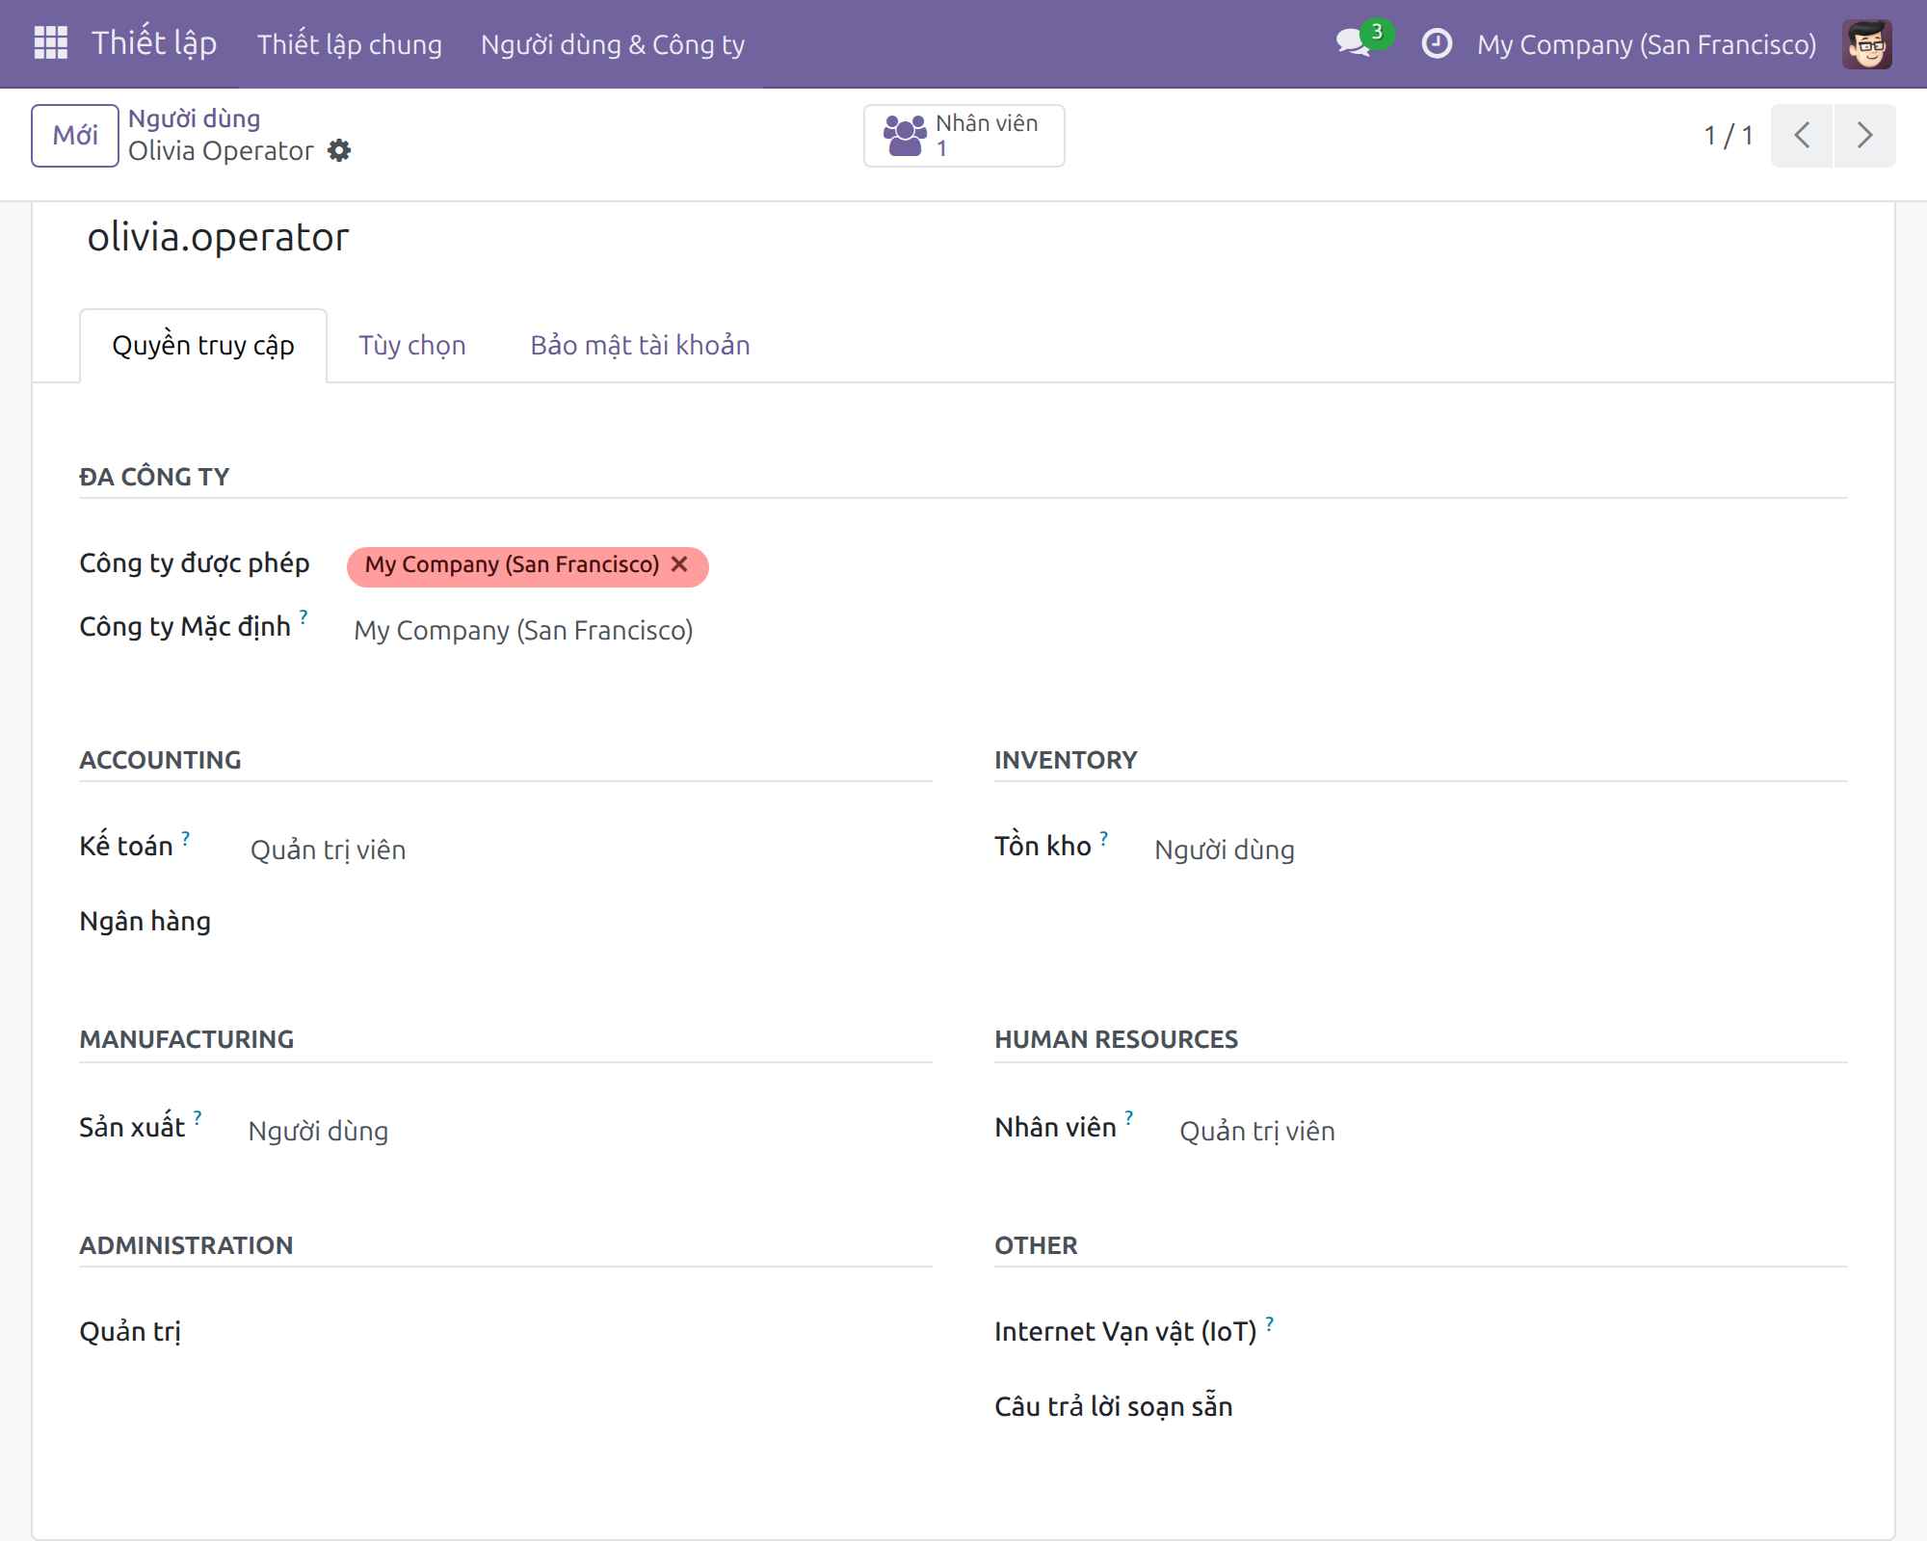Open the Tồn kho role dropdown
The height and width of the screenshot is (1541, 1927).
point(1499,849)
